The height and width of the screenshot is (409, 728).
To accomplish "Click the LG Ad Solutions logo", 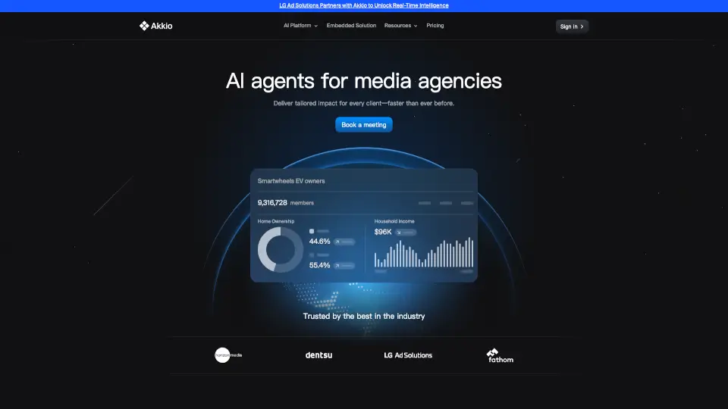I will tap(408, 354).
